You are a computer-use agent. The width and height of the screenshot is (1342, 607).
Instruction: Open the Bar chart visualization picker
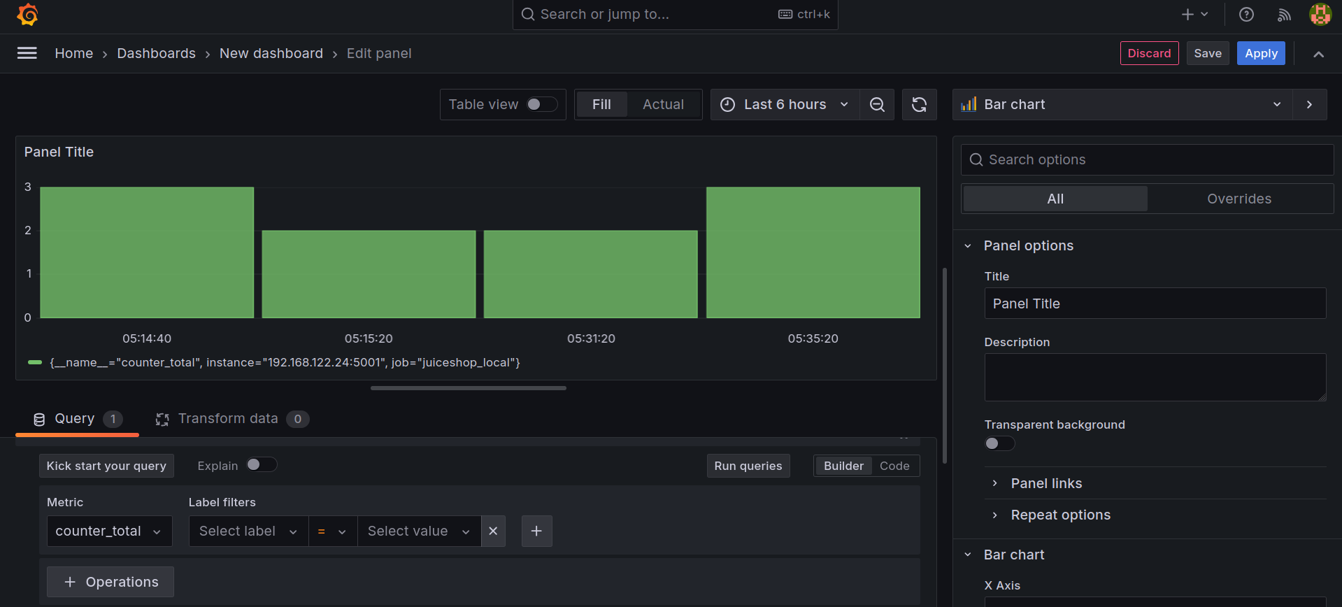[1122, 104]
